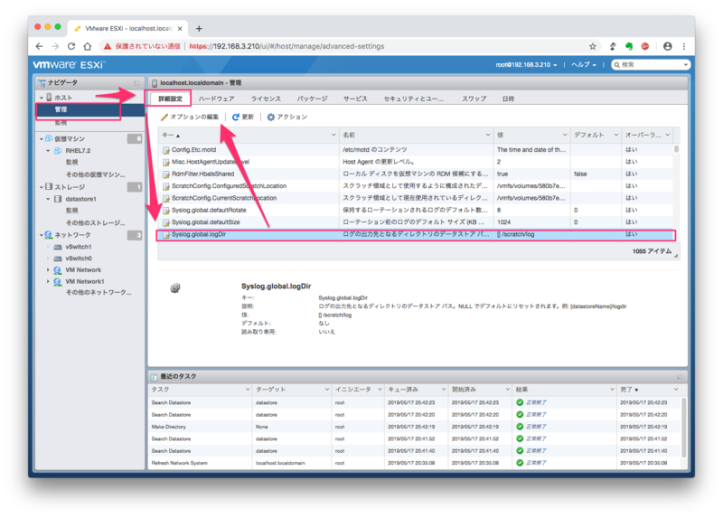The image size is (723, 518).
Task: Click the browser back arrow
Action: coord(39,46)
